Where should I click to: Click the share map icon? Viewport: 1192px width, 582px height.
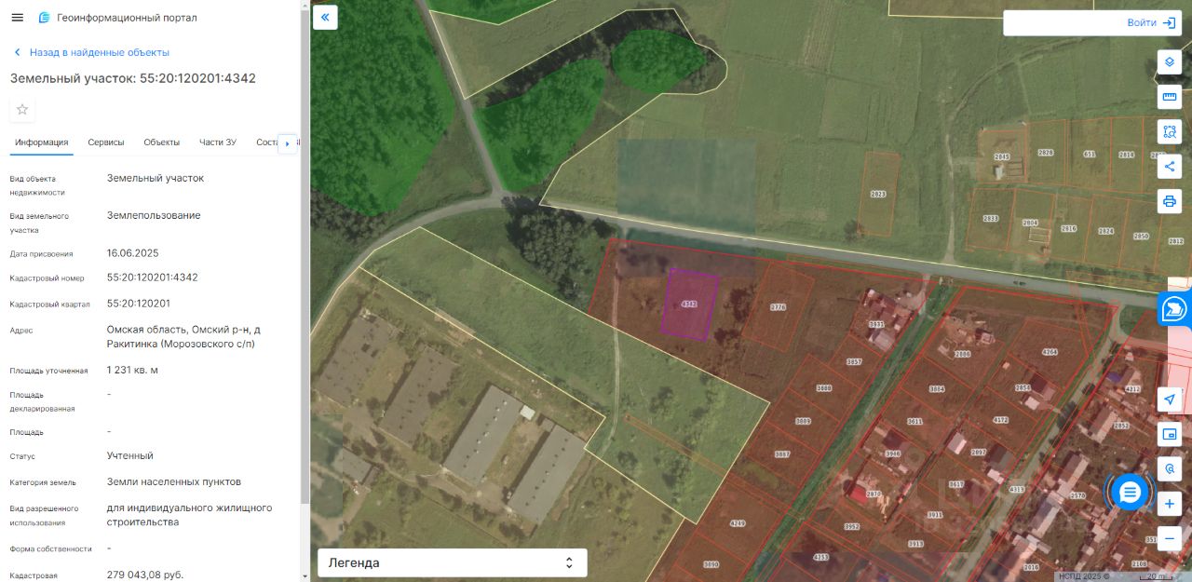pos(1170,167)
